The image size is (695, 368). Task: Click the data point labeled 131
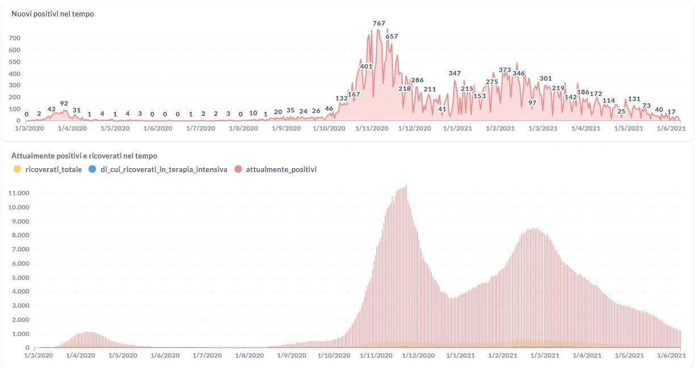[x=634, y=99]
